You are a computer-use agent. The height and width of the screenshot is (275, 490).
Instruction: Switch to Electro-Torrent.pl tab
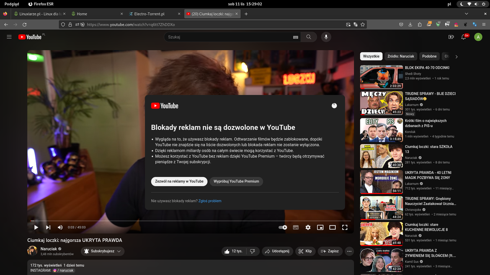pyautogui.click(x=155, y=14)
